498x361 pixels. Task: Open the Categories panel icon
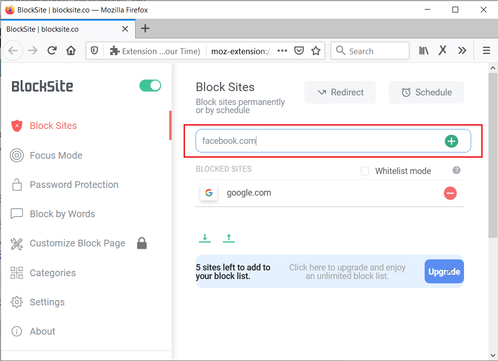17,273
